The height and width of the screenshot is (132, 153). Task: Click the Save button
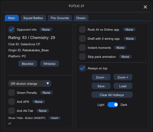coord(101,86)
